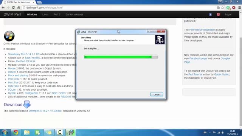Open the DBD::ODBC link
The width and height of the screenshot is (242, 136).
[59, 93]
